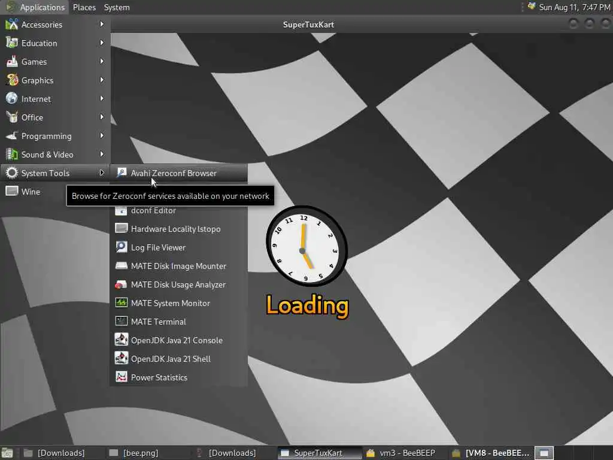Click the Sound & Video icon
613x460 pixels.
[x=12, y=155]
